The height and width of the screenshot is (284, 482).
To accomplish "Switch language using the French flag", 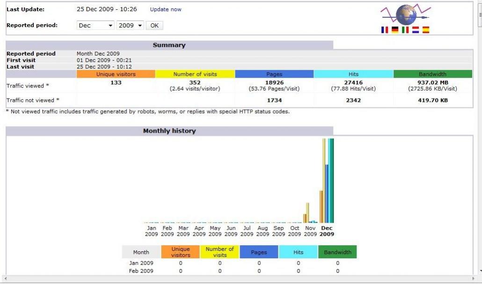I will [385, 30].
